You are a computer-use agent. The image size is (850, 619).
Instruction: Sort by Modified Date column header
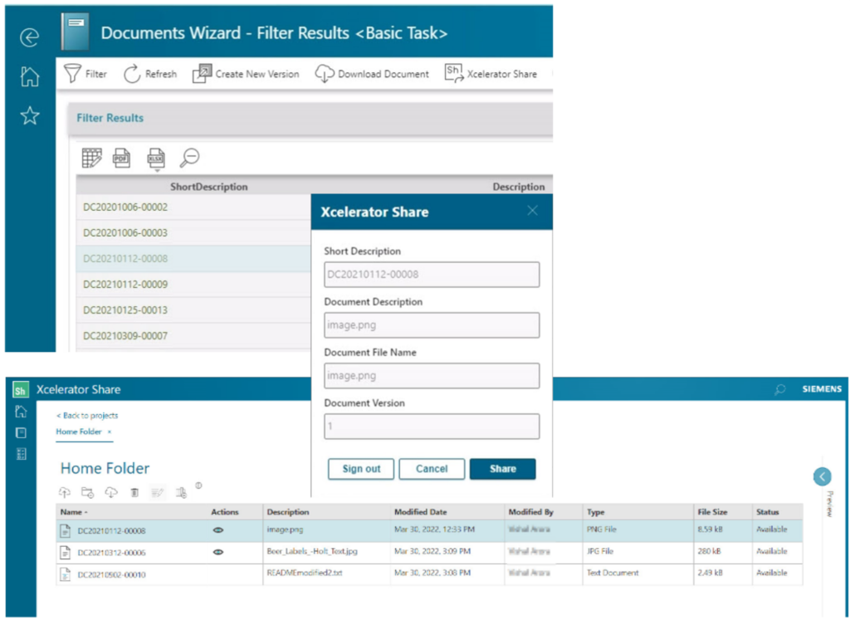point(421,512)
